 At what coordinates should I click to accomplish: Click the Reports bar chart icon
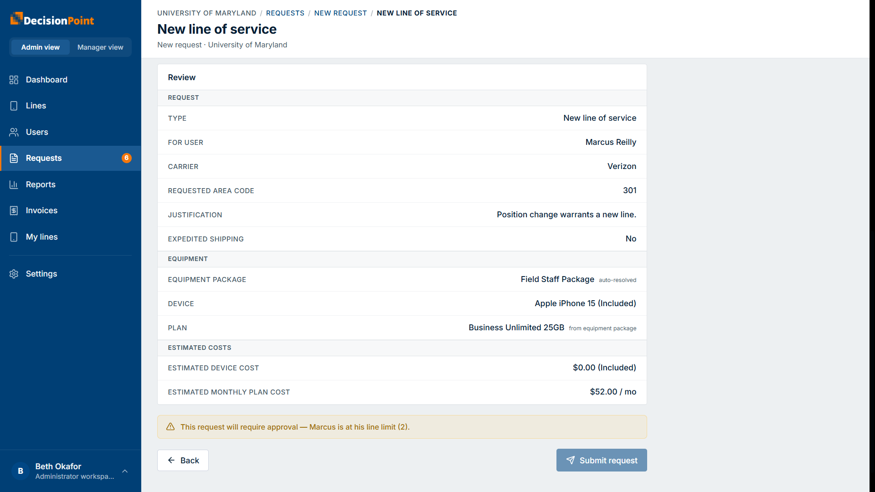click(14, 184)
